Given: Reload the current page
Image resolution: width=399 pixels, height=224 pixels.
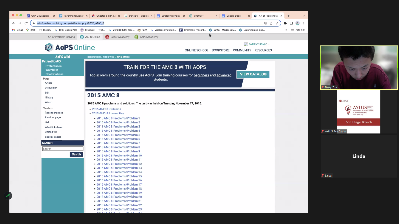Looking at the screenshot, I should click(26, 23).
